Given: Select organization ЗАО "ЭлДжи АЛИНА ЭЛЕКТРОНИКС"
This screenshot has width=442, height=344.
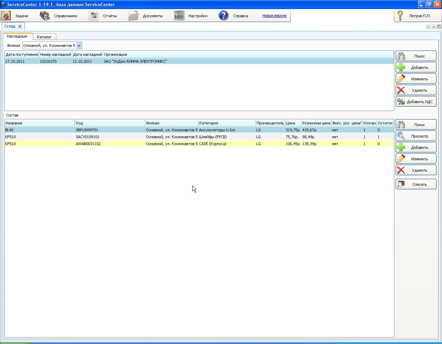Looking at the screenshot, I should tap(135, 61).
